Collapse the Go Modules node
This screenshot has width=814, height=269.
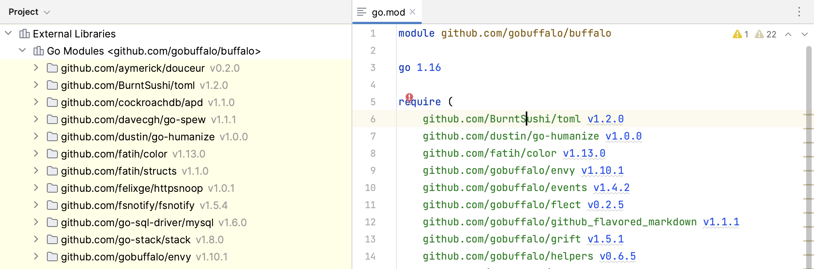(x=22, y=51)
